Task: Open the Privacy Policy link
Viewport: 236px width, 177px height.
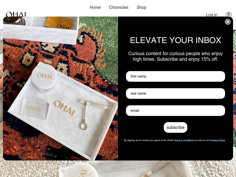Action: pos(217,140)
